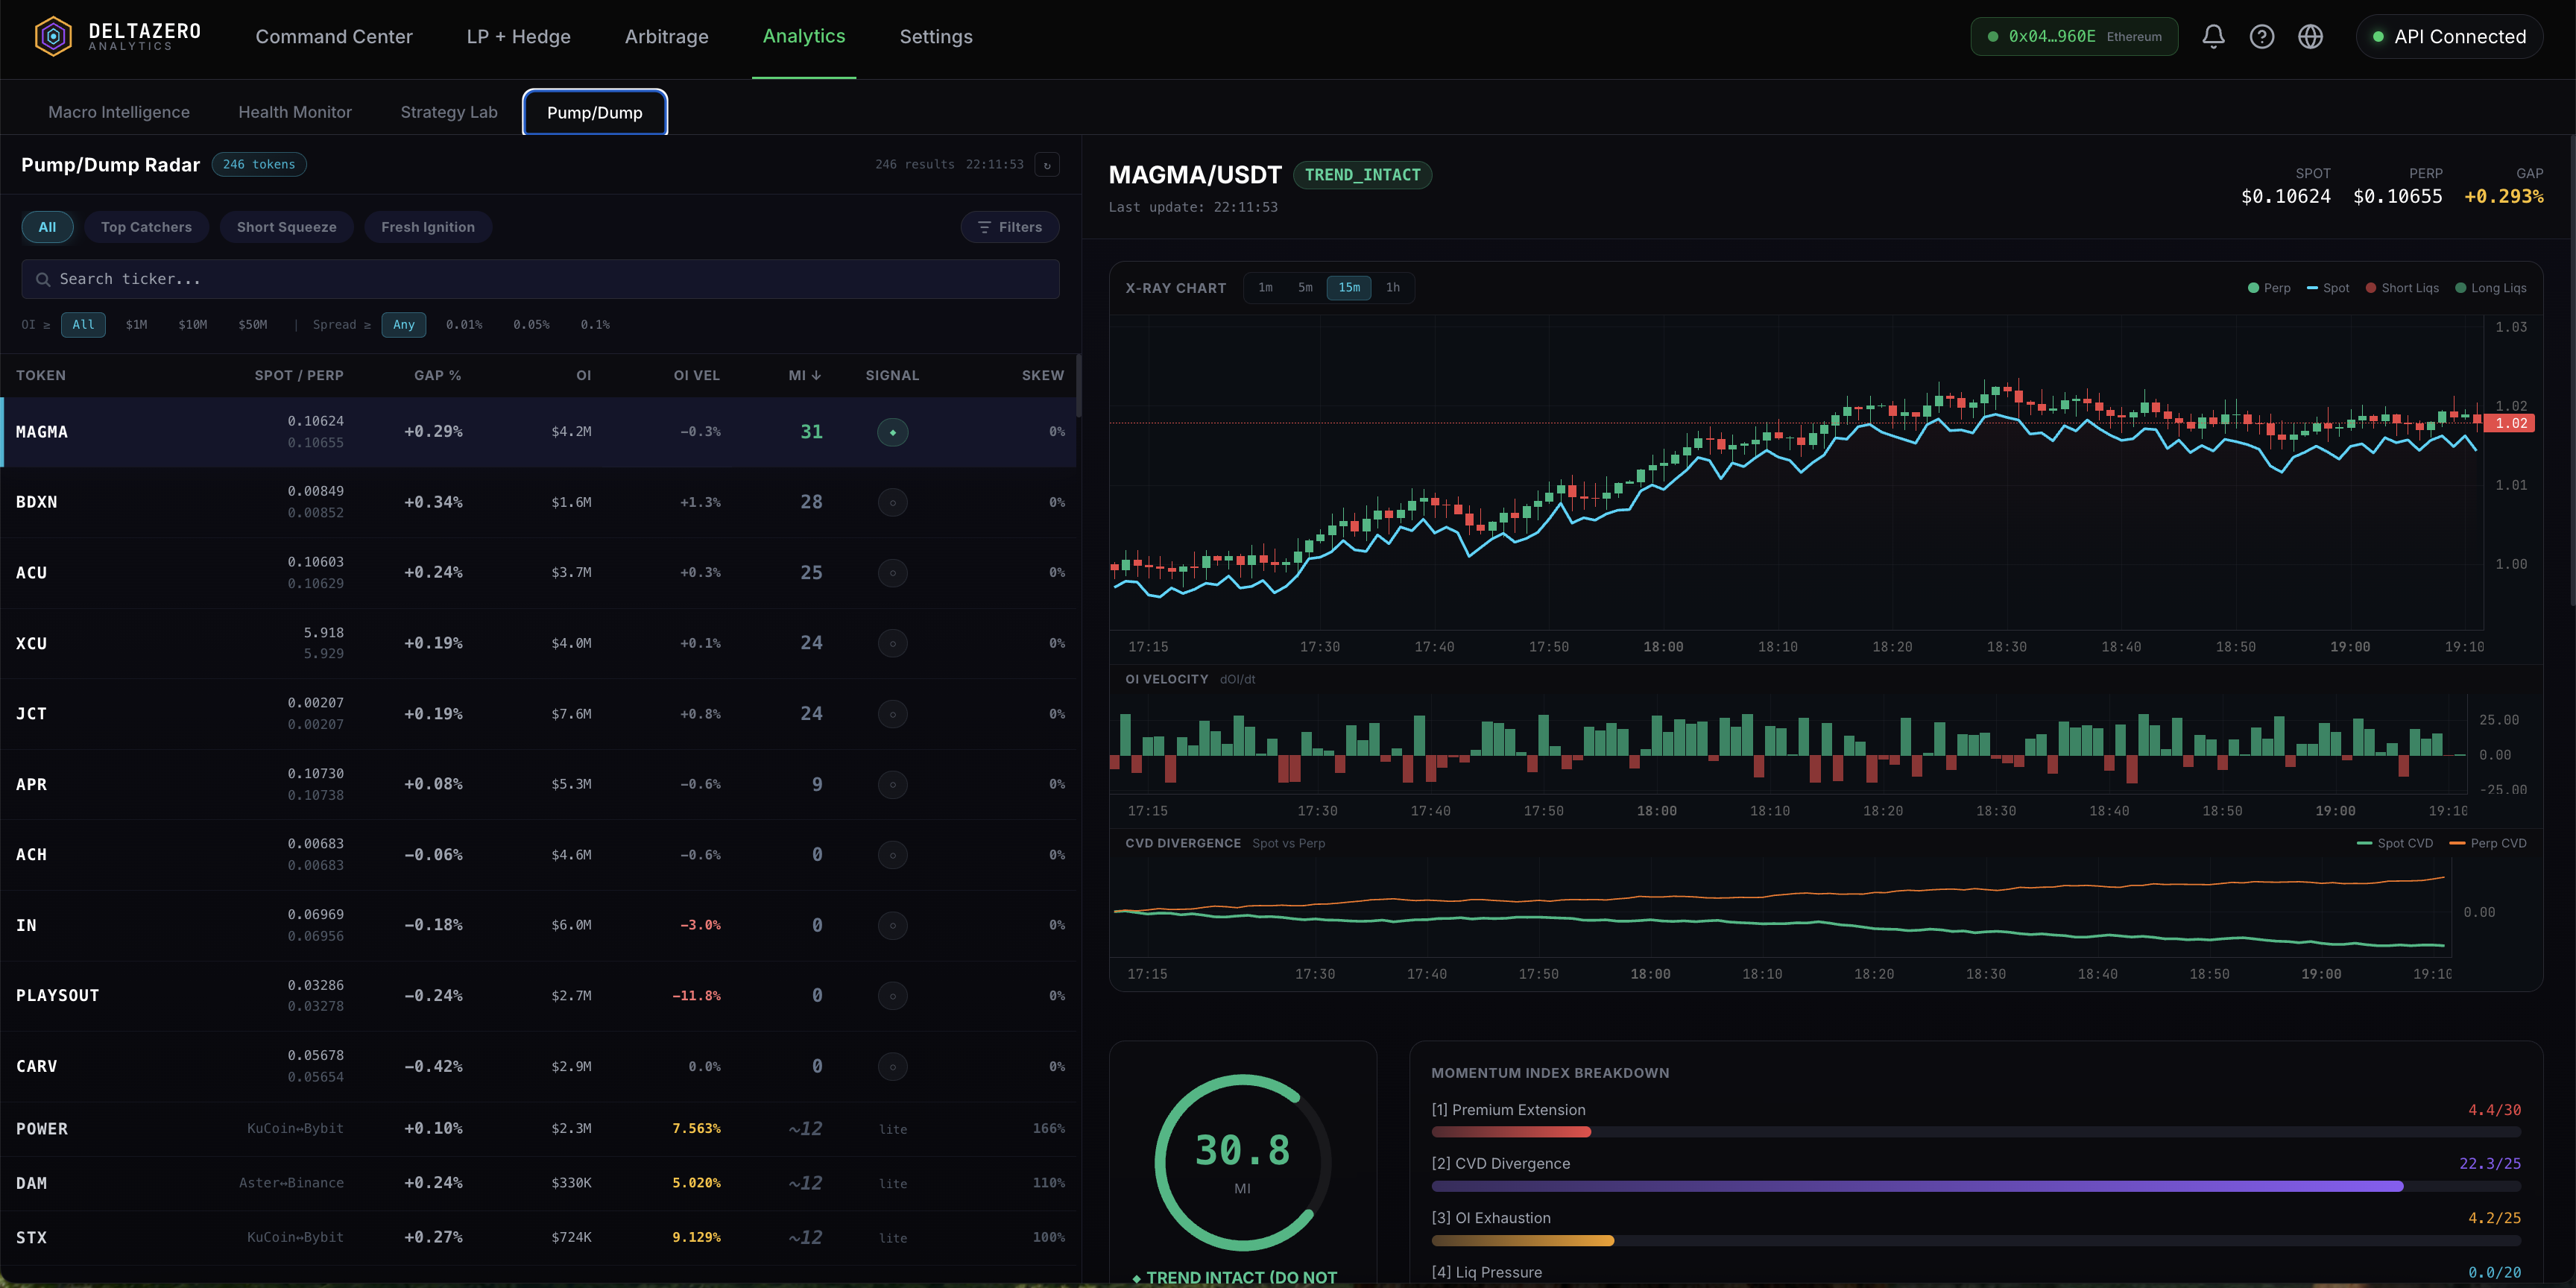The height and width of the screenshot is (1288, 2576).
Task: Click the DeltaZero hexagon logo
Action: [x=53, y=37]
